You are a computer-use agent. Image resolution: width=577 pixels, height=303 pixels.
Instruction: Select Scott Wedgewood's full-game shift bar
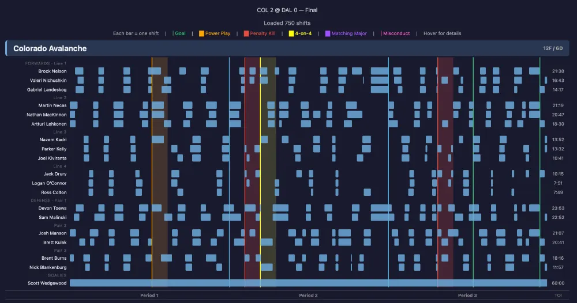[x=308, y=283]
